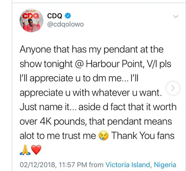Click the praying hands emoji
The width and height of the screenshot is (186, 171).
tap(25, 150)
